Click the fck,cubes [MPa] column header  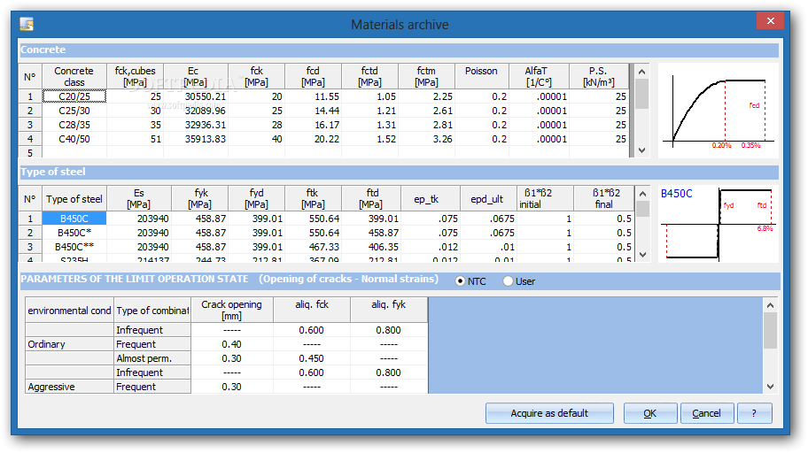click(x=135, y=76)
